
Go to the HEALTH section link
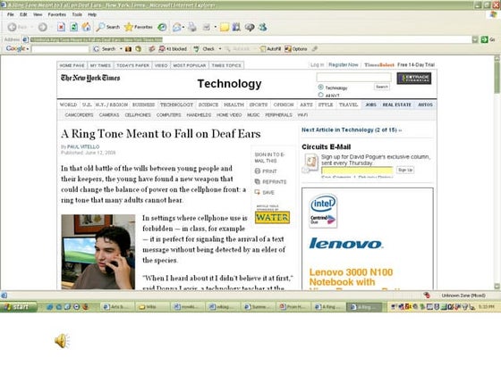click(x=234, y=104)
